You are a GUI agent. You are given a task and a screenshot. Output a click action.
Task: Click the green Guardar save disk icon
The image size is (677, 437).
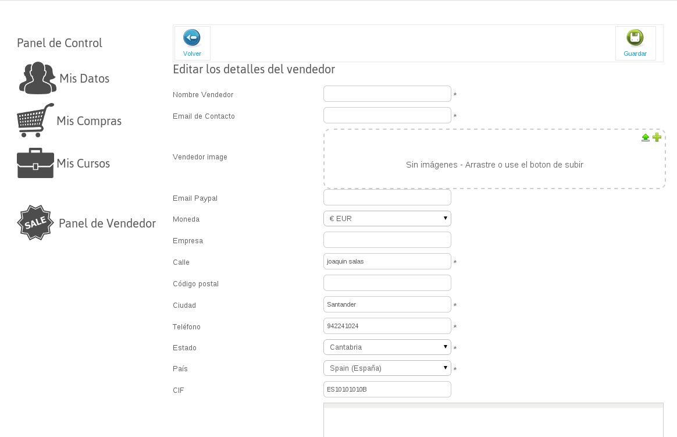(x=635, y=38)
